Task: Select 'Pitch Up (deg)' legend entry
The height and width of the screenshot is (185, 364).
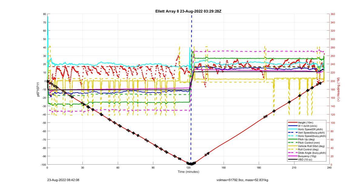Action: point(307,139)
